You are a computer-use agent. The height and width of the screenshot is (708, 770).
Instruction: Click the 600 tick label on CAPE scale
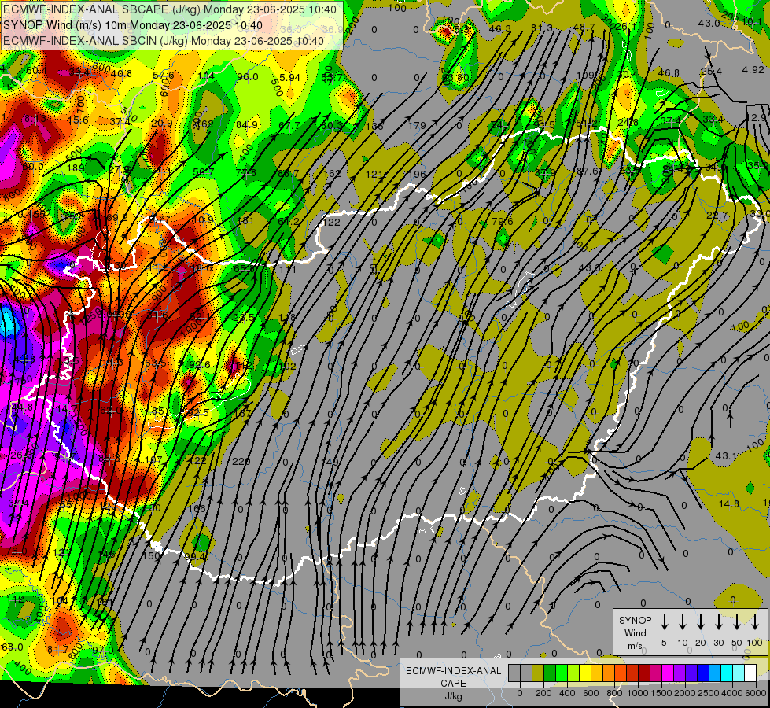[591, 693]
